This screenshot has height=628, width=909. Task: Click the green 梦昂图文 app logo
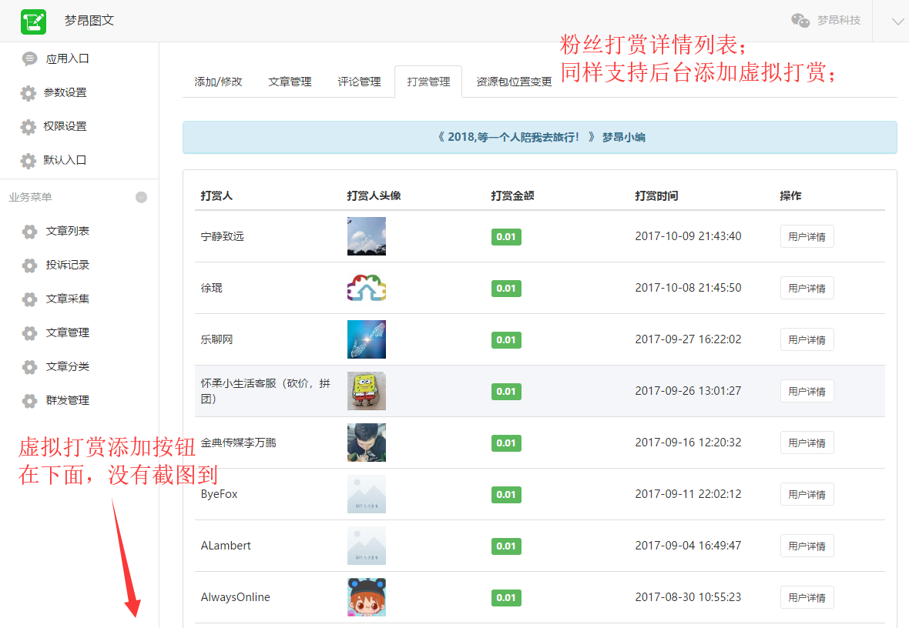coord(33,22)
